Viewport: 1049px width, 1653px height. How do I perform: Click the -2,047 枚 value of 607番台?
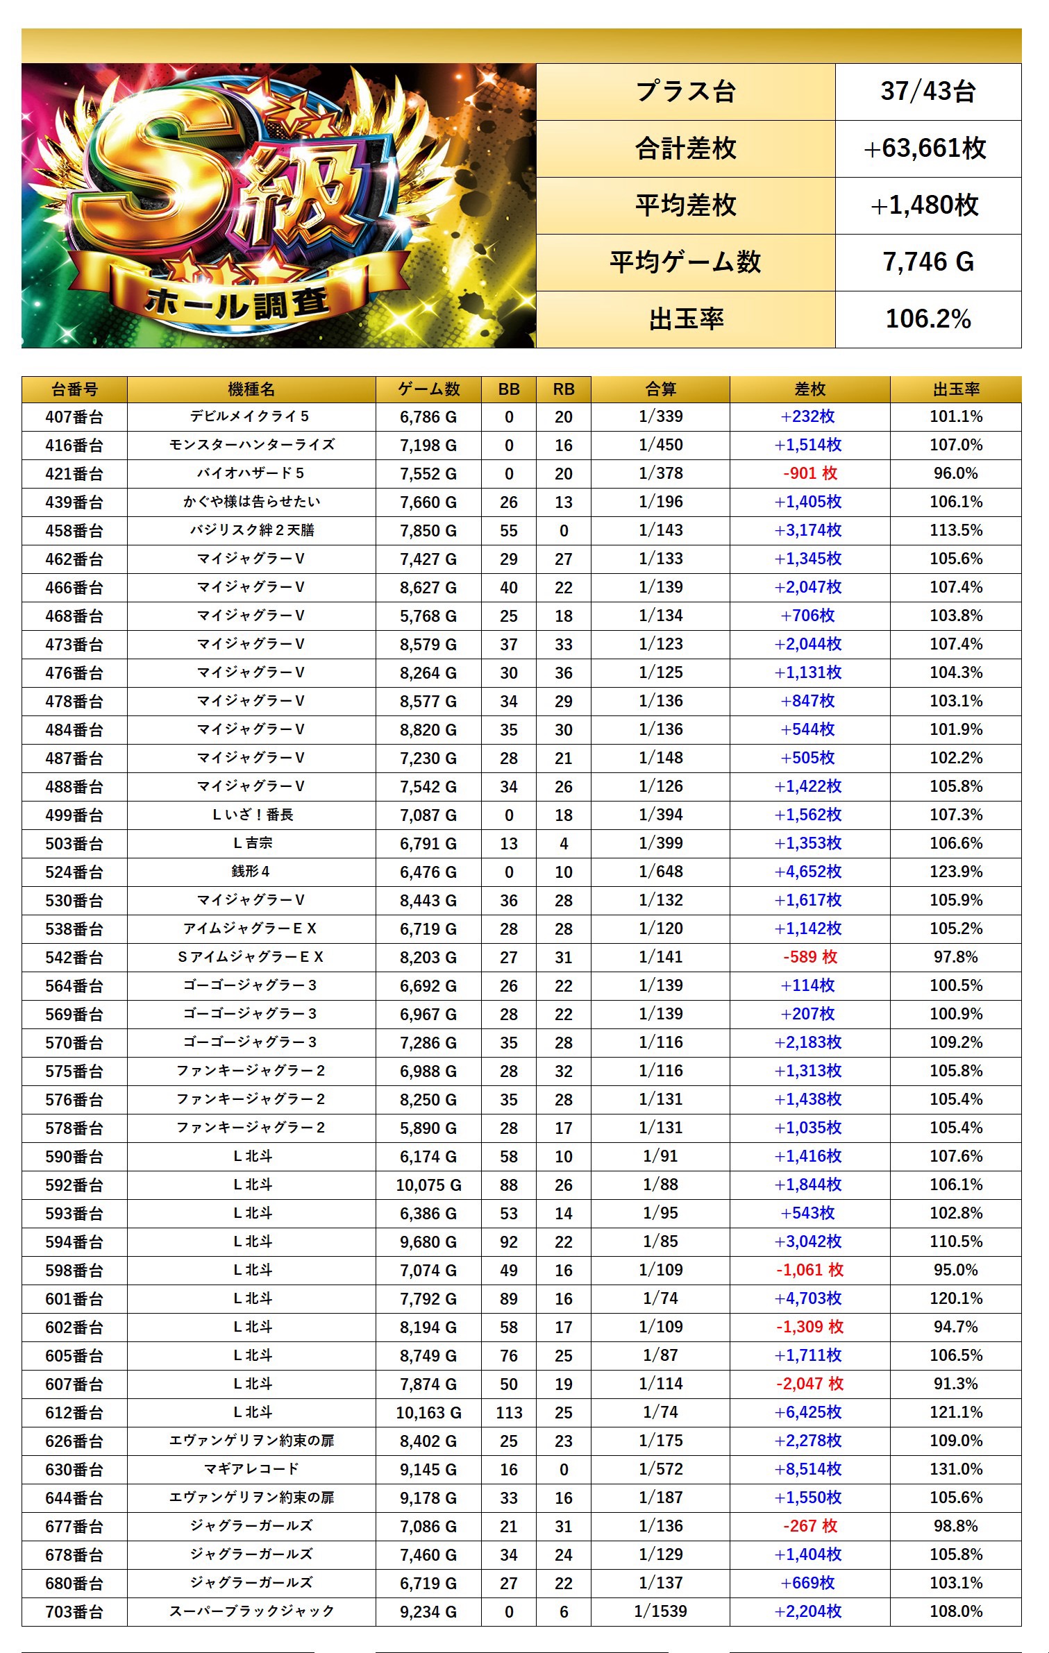tap(809, 1384)
